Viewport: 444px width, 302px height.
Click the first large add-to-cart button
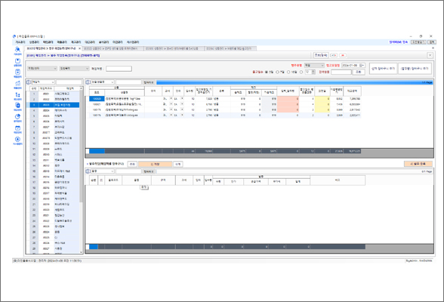(383, 69)
